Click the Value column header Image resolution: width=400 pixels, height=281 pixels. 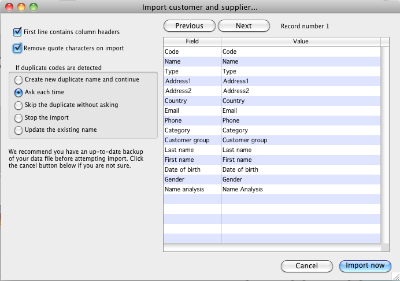[301, 42]
